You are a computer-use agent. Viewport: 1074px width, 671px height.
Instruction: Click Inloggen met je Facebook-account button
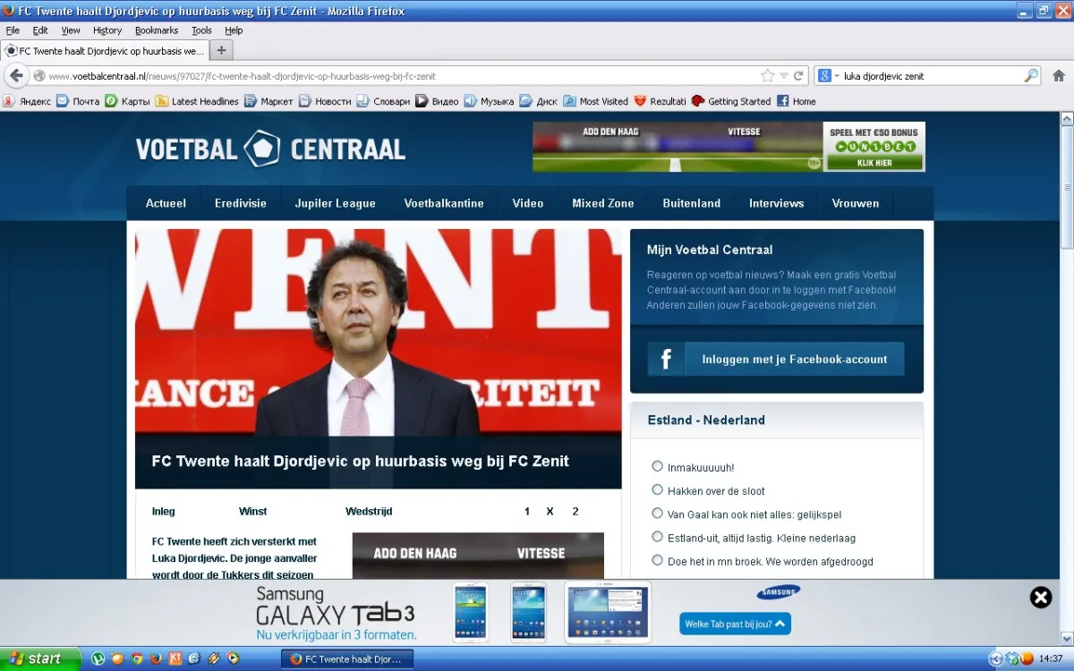tap(776, 359)
